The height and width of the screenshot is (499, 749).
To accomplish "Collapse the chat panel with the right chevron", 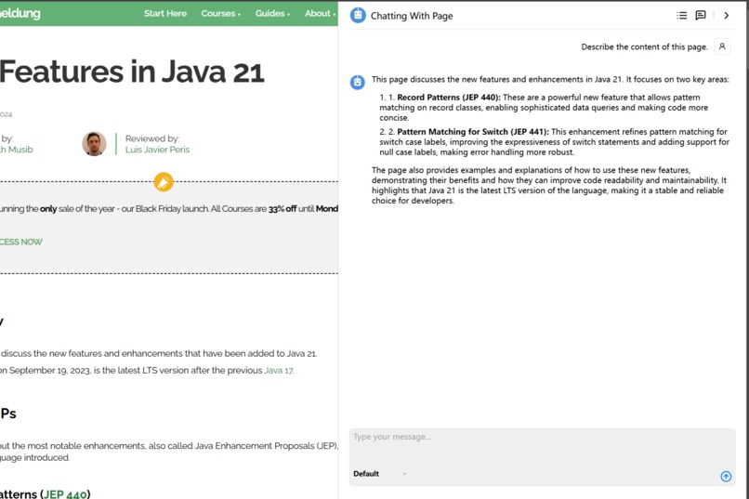I will pos(726,15).
